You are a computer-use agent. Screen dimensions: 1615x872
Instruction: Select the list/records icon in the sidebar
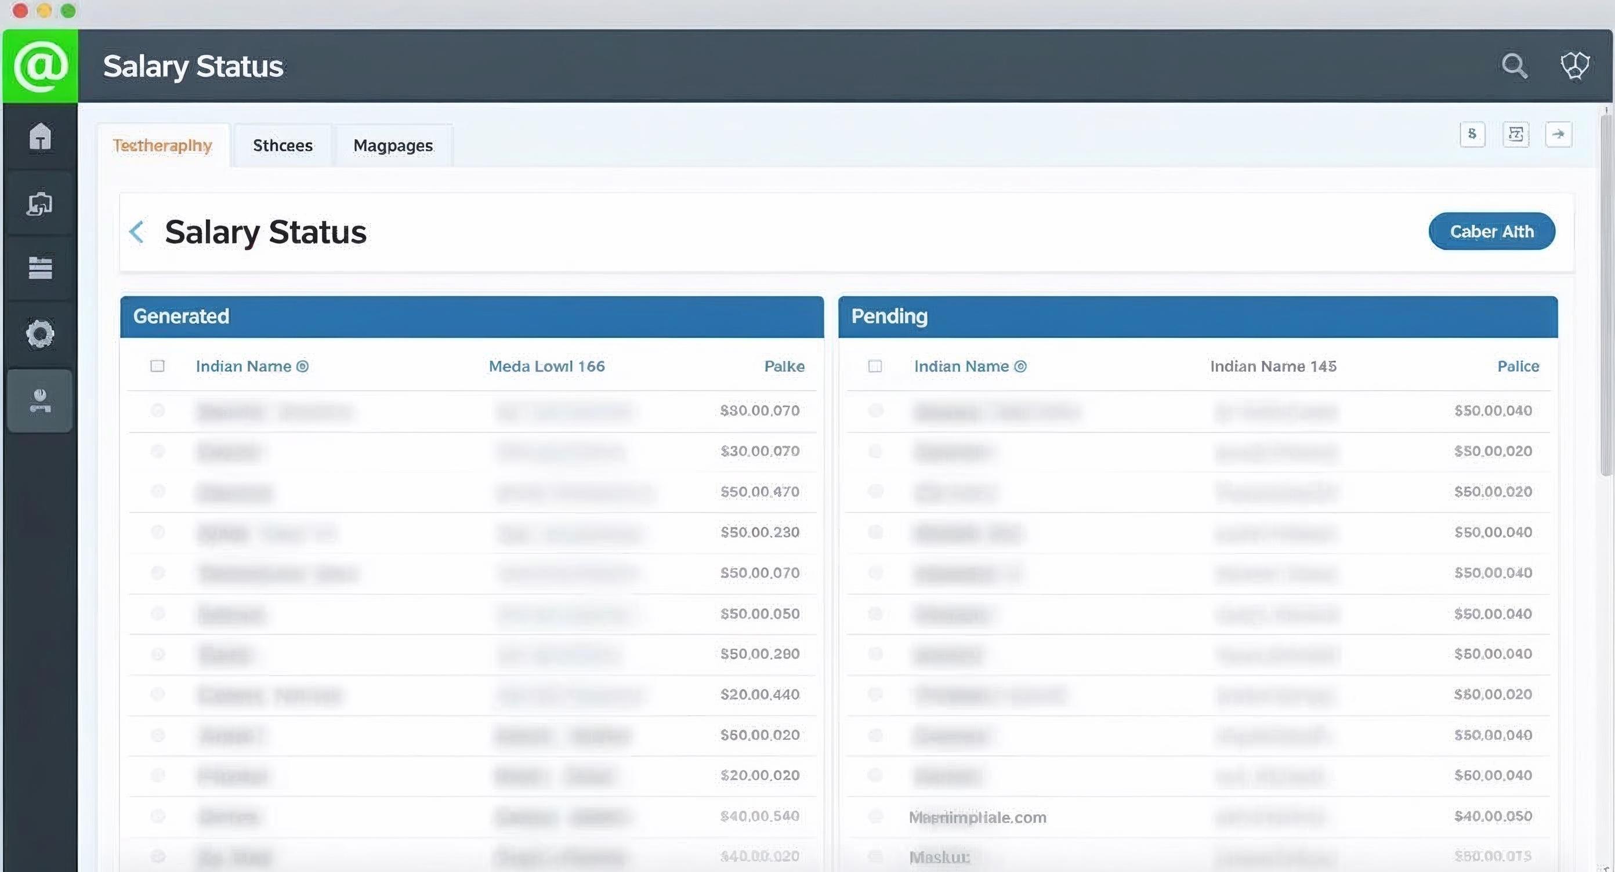pos(40,268)
